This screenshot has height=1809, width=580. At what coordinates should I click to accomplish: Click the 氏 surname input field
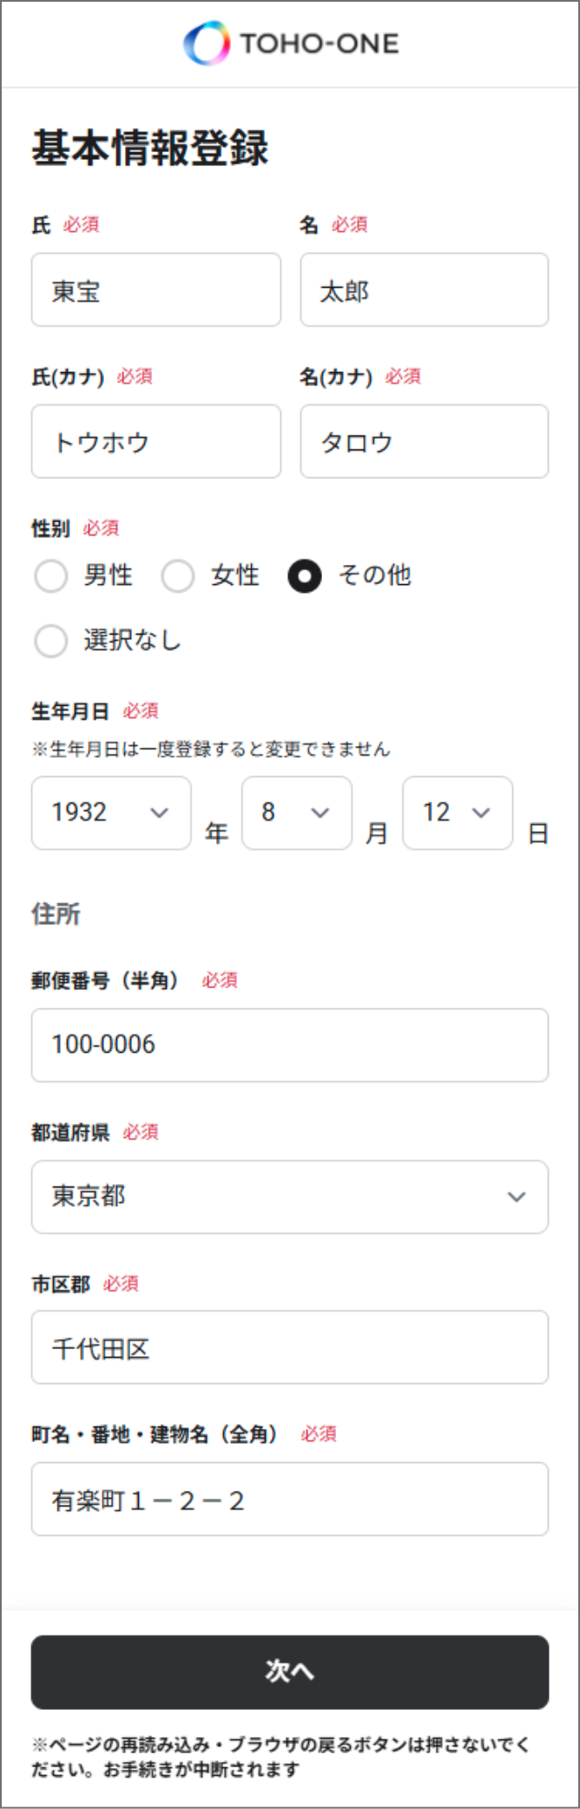point(156,290)
